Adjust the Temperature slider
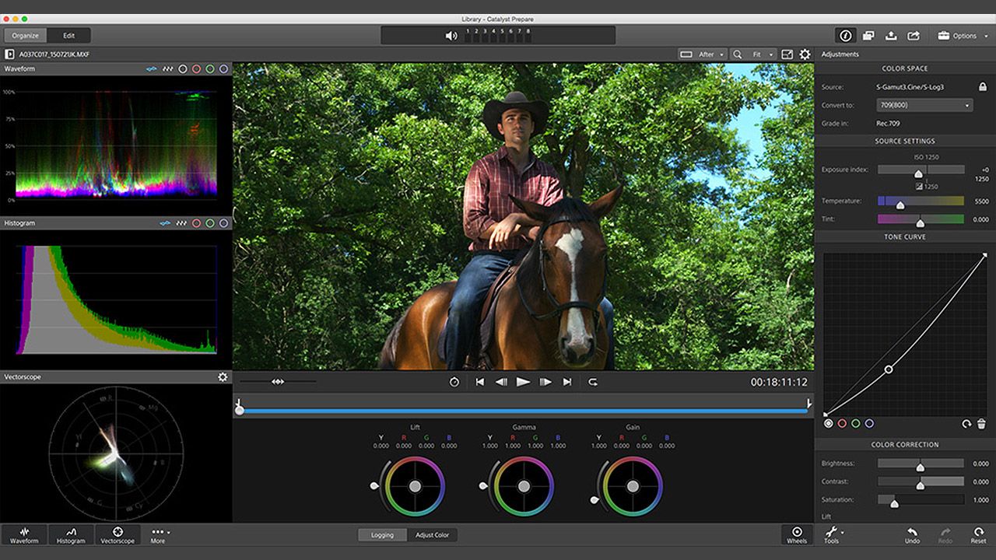The height and width of the screenshot is (560, 996). pyautogui.click(x=900, y=205)
